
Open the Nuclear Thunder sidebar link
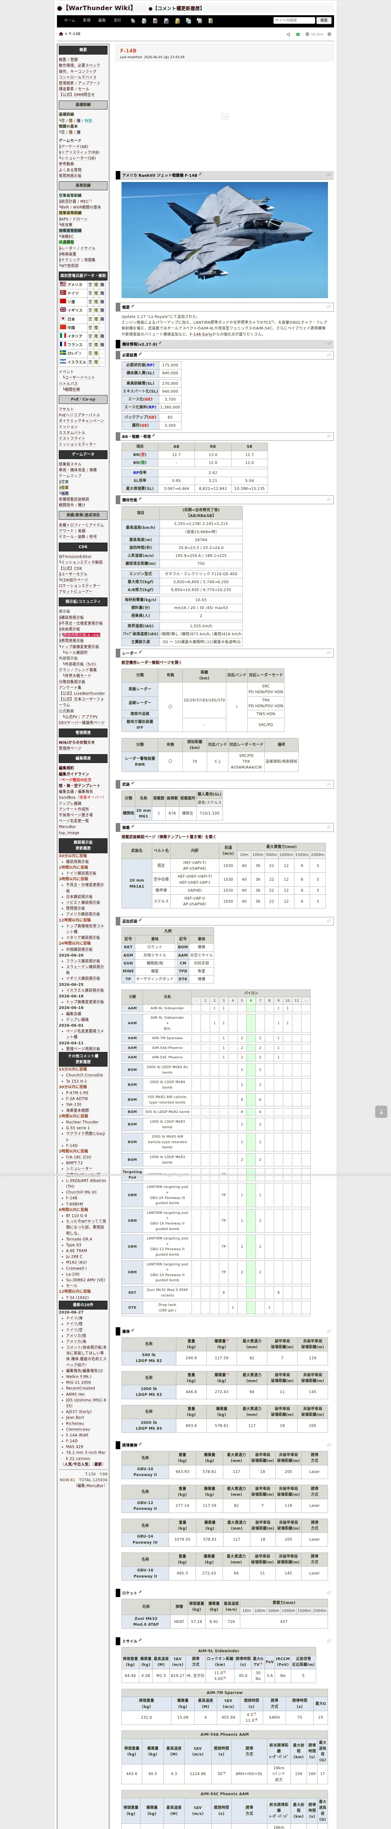click(82, 1122)
